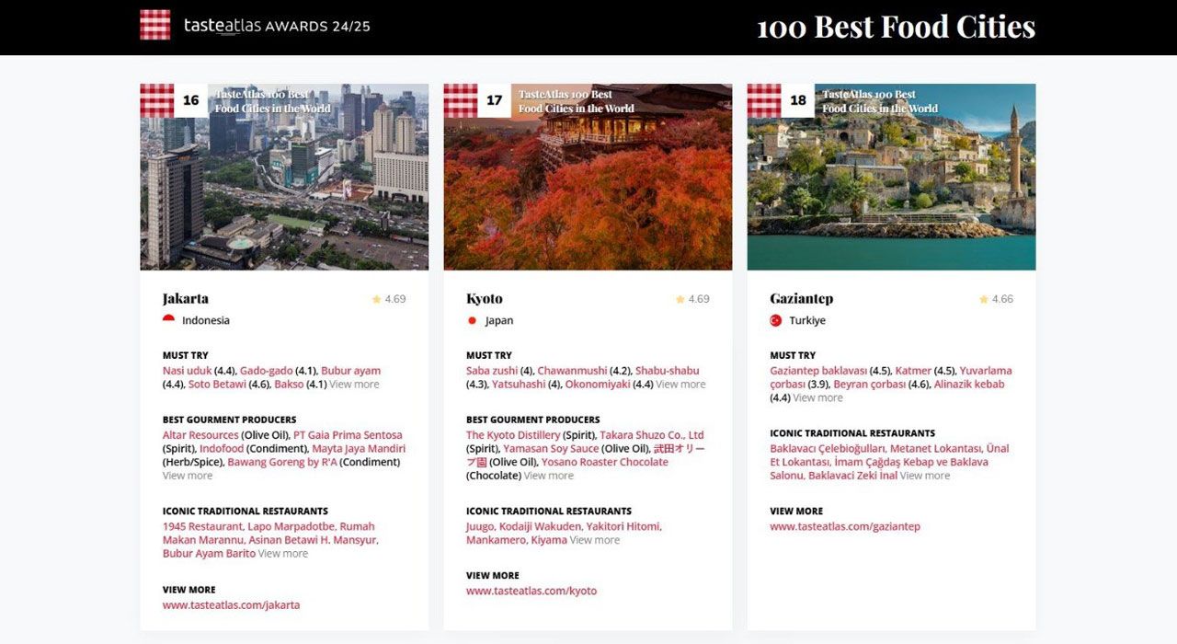Open Asinan Betawi H. Mansyur link
This screenshot has width=1177, height=644.
point(312,540)
